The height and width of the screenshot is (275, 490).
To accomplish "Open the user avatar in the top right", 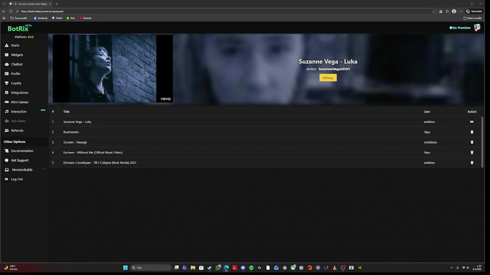I will tap(477, 27).
